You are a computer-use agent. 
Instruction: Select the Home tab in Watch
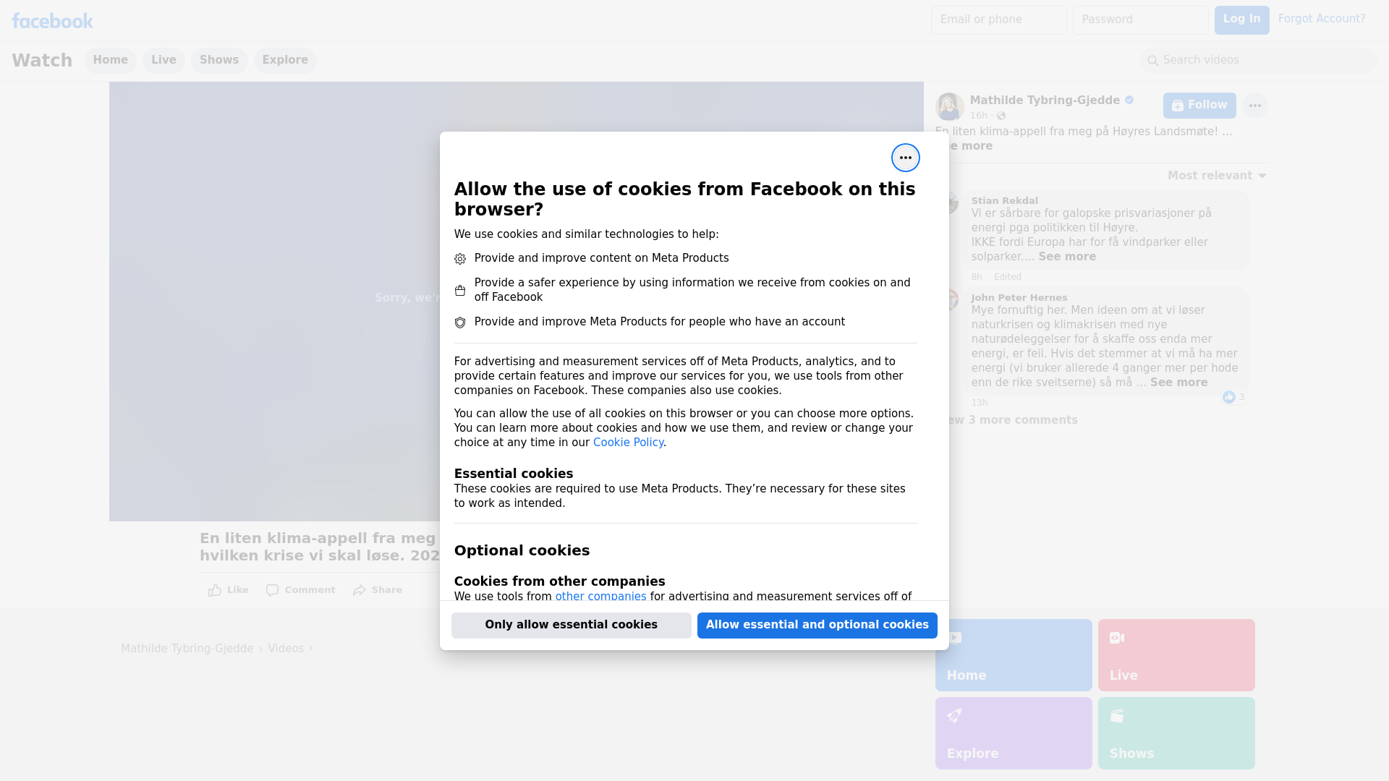[111, 61]
